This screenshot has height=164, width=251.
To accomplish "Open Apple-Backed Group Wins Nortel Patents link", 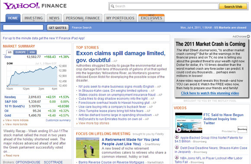I will [x=209, y=139].
